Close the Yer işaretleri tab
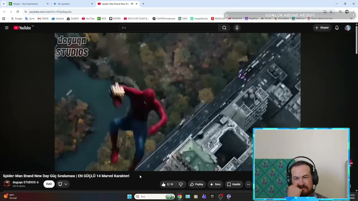Screen dimensions: 358x201 click(x=92, y=4)
